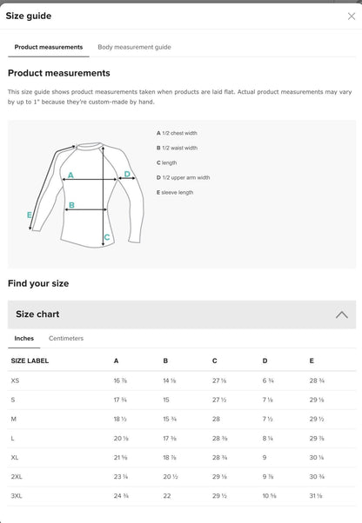Click the teal C length label
The height and width of the screenshot is (523, 362).
tap(107, 237)
